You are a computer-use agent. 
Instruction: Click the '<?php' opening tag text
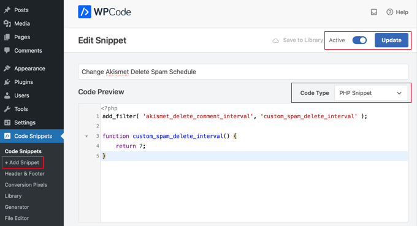point(109,108)
